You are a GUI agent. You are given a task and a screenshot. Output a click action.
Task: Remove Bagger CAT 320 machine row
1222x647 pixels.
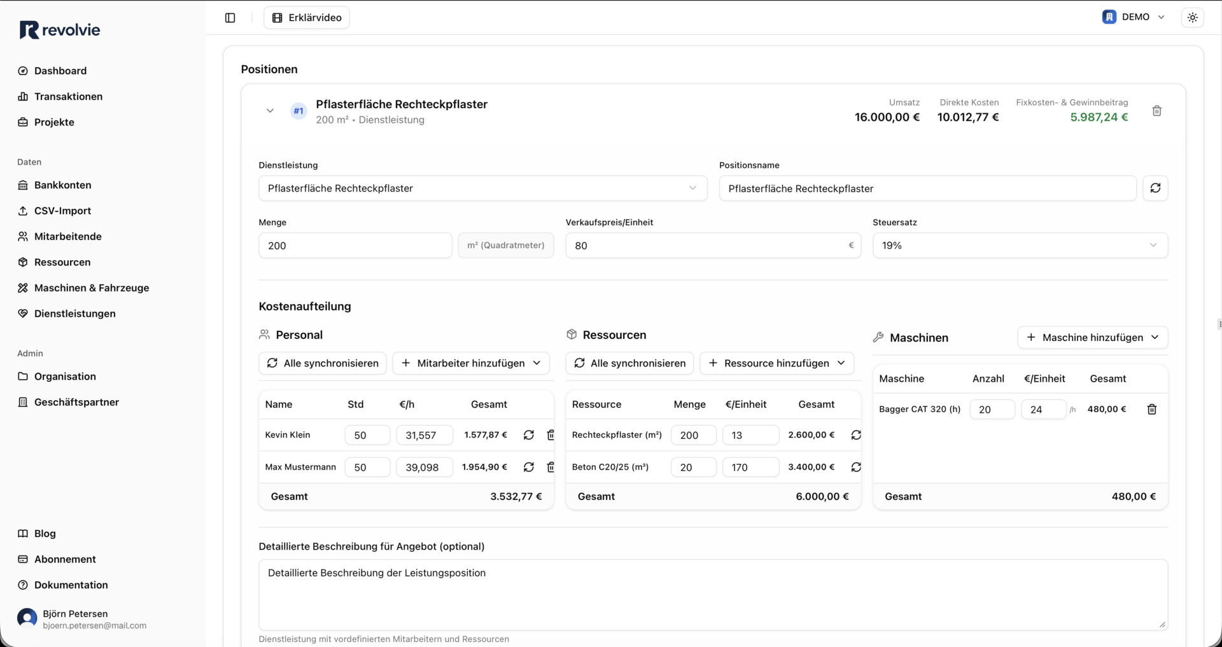1151,409
